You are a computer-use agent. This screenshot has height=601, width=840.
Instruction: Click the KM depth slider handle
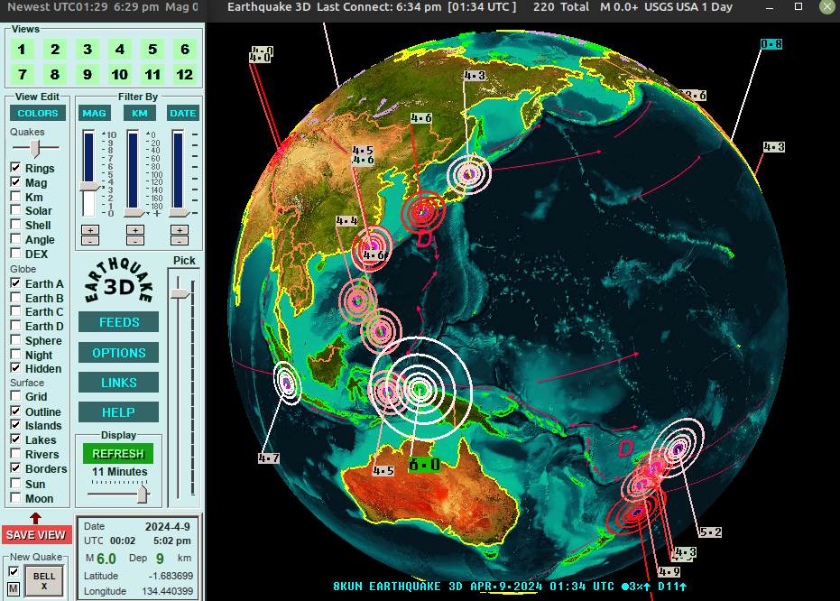(135, 213)
